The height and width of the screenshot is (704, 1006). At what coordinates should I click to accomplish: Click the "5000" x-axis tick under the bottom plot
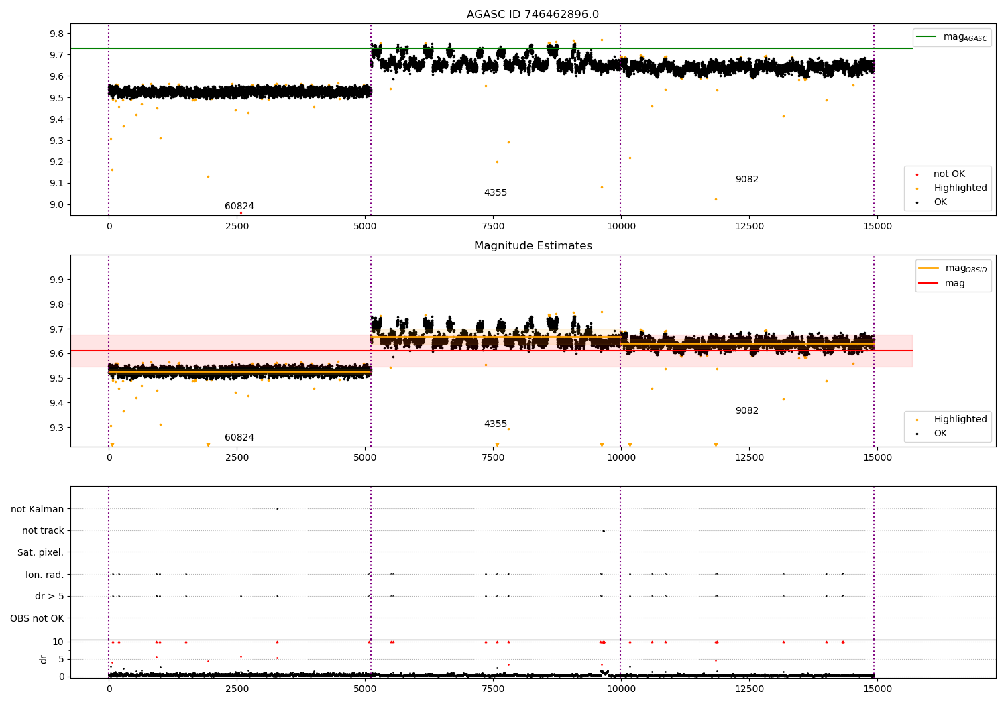(365, 689)
